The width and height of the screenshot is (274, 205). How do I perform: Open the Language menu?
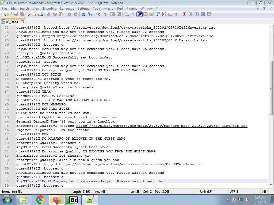click(67, 9)
